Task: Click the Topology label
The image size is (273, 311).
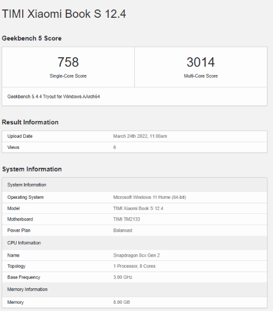Action: pyautogui.click(x=16, y=266)
